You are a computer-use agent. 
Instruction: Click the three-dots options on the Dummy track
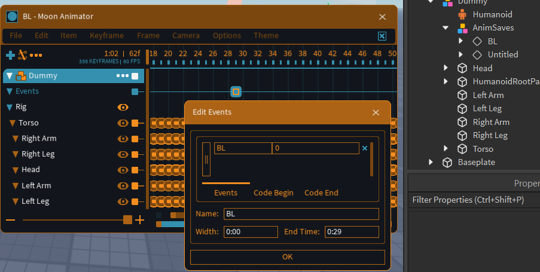pyautogui.click(x=122, y=76)
